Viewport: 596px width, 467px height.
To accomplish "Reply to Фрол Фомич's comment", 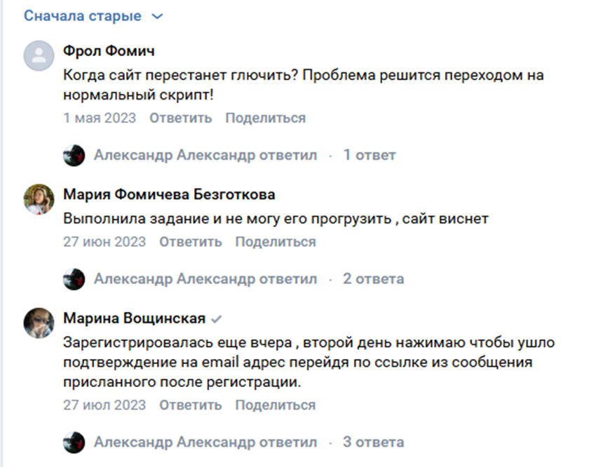I will click(180, 118).
